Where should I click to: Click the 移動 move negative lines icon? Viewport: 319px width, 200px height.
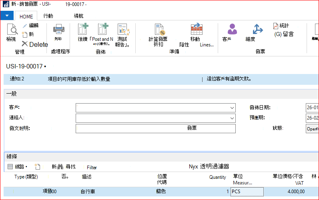197,29
